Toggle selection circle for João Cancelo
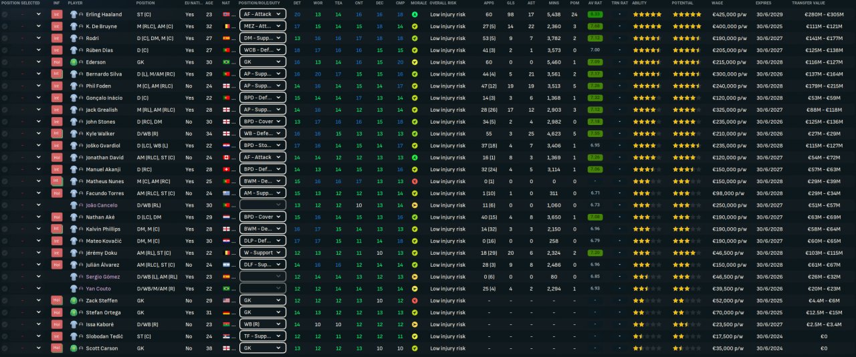 [x=5, y=205]
